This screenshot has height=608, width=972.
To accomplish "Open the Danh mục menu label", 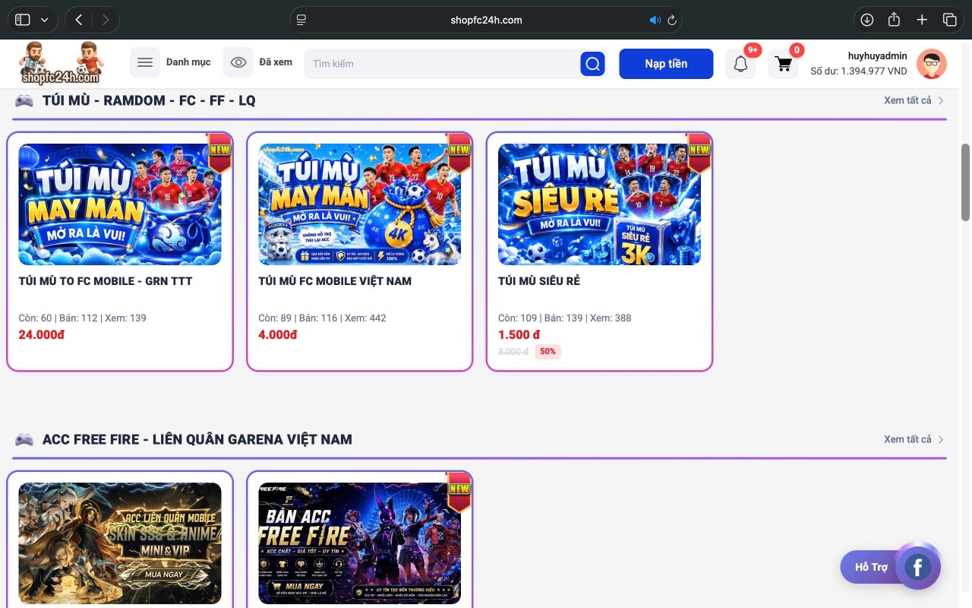I will (x=188, y=62).
